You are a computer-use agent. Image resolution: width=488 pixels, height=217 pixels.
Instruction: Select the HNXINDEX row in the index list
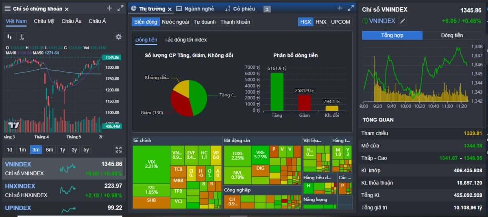[x=64, y=191]
